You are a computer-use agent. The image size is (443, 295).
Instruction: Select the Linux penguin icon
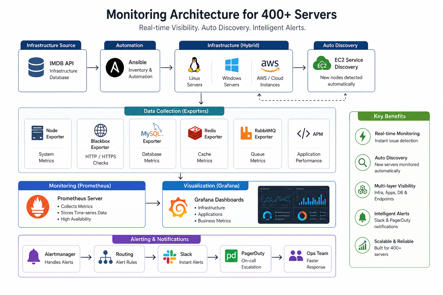(194, 65)
